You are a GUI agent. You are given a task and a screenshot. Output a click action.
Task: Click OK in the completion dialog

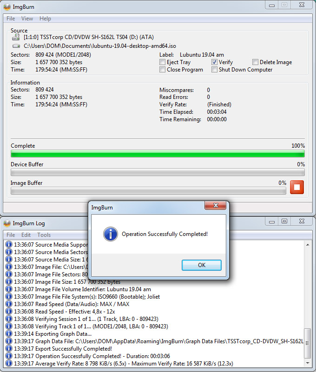(x=202, y=265)
